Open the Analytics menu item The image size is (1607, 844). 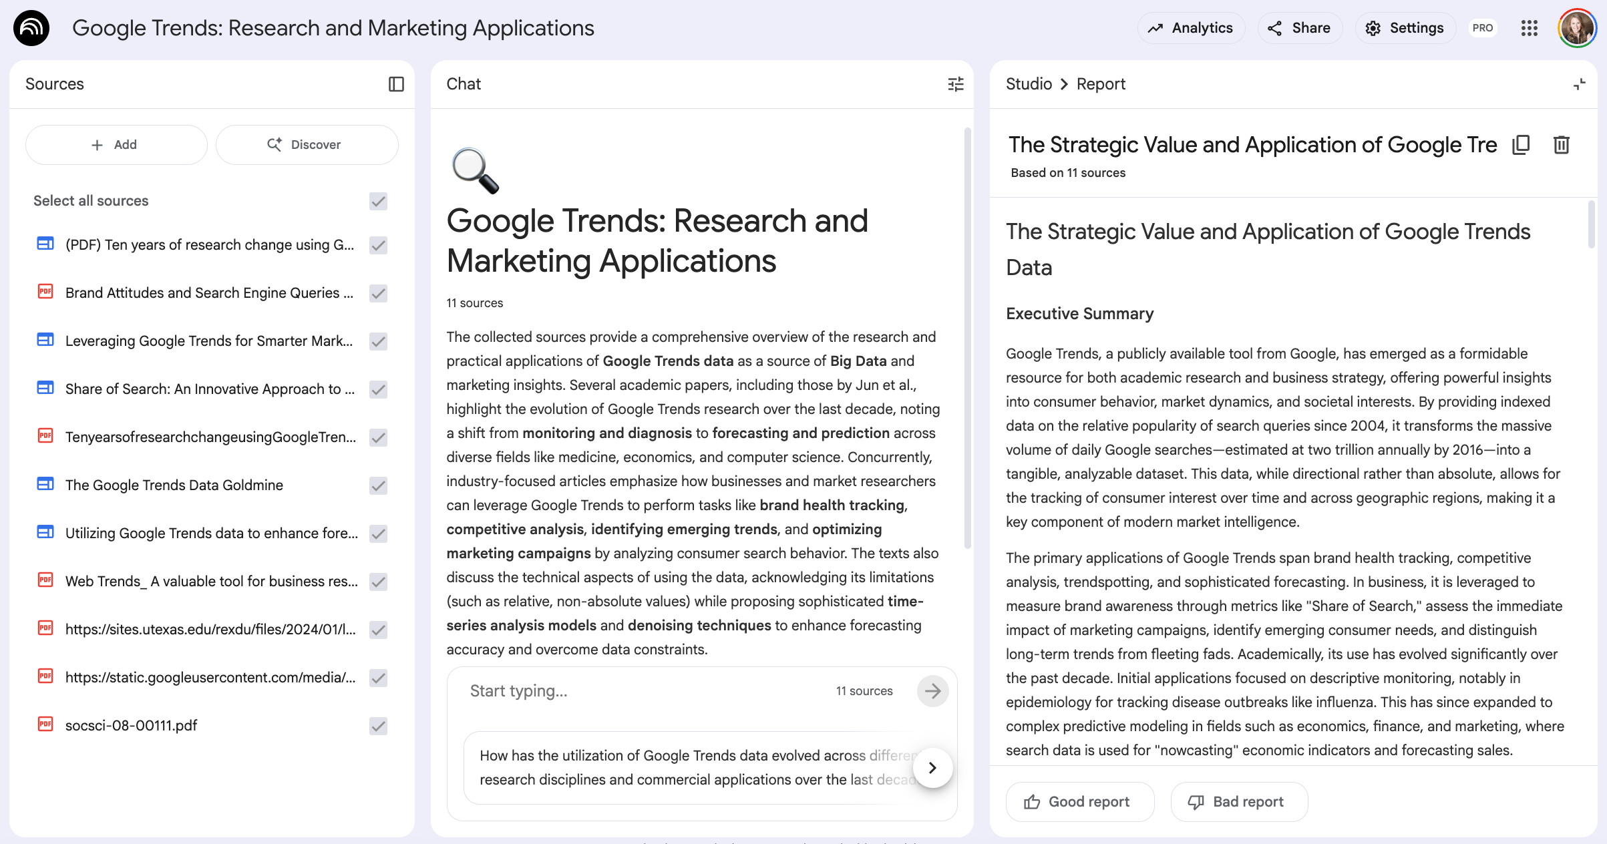(x=1191, y=28)
